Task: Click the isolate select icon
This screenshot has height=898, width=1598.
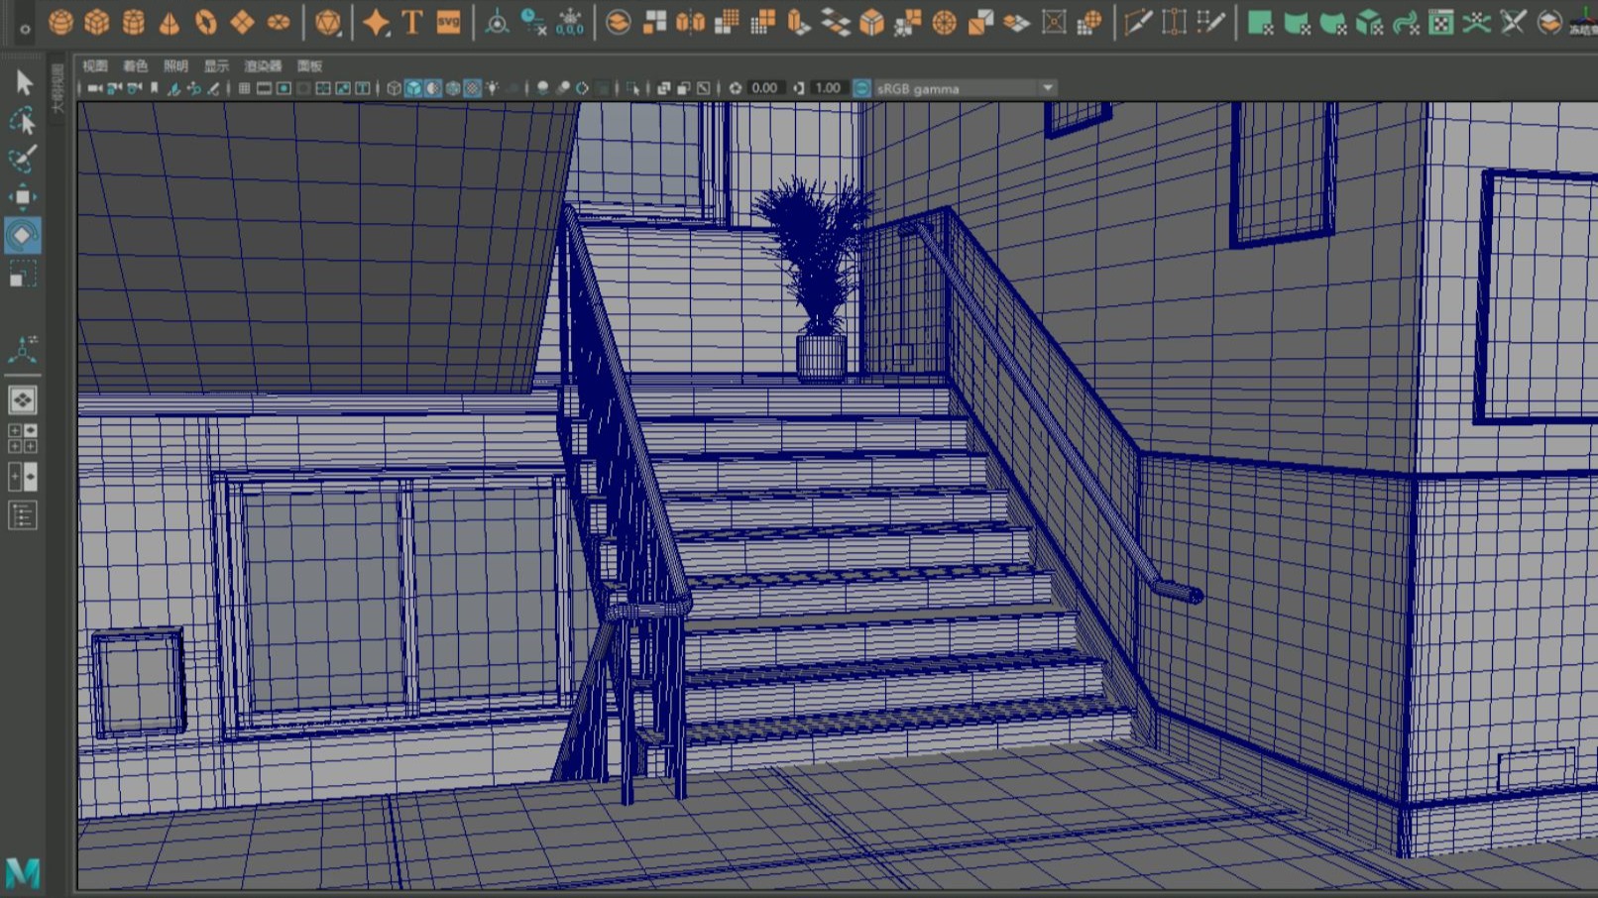Action: click(632, 88)
